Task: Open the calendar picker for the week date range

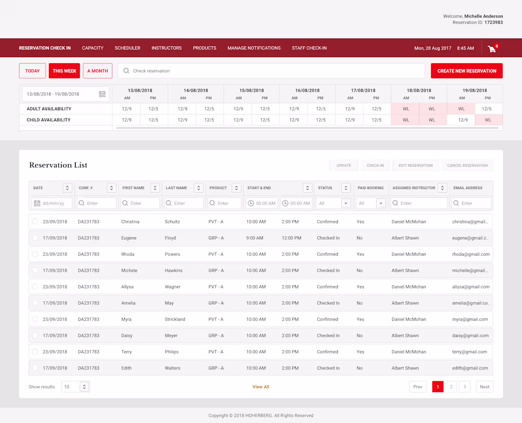Action: point(102,94)
